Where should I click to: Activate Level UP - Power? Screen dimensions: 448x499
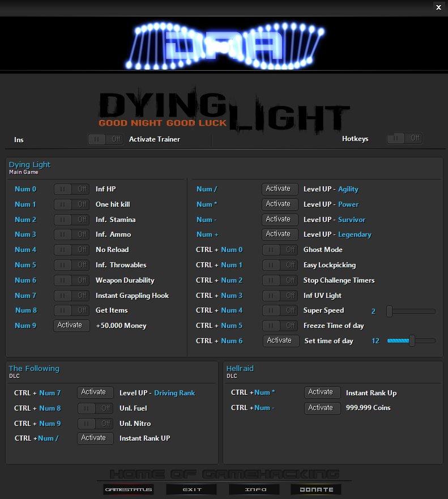pos(280,204)
